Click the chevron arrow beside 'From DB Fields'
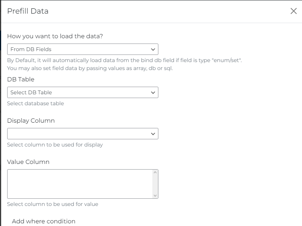The width and height of the screenshot is (302, 226). (x=153, y=49)
